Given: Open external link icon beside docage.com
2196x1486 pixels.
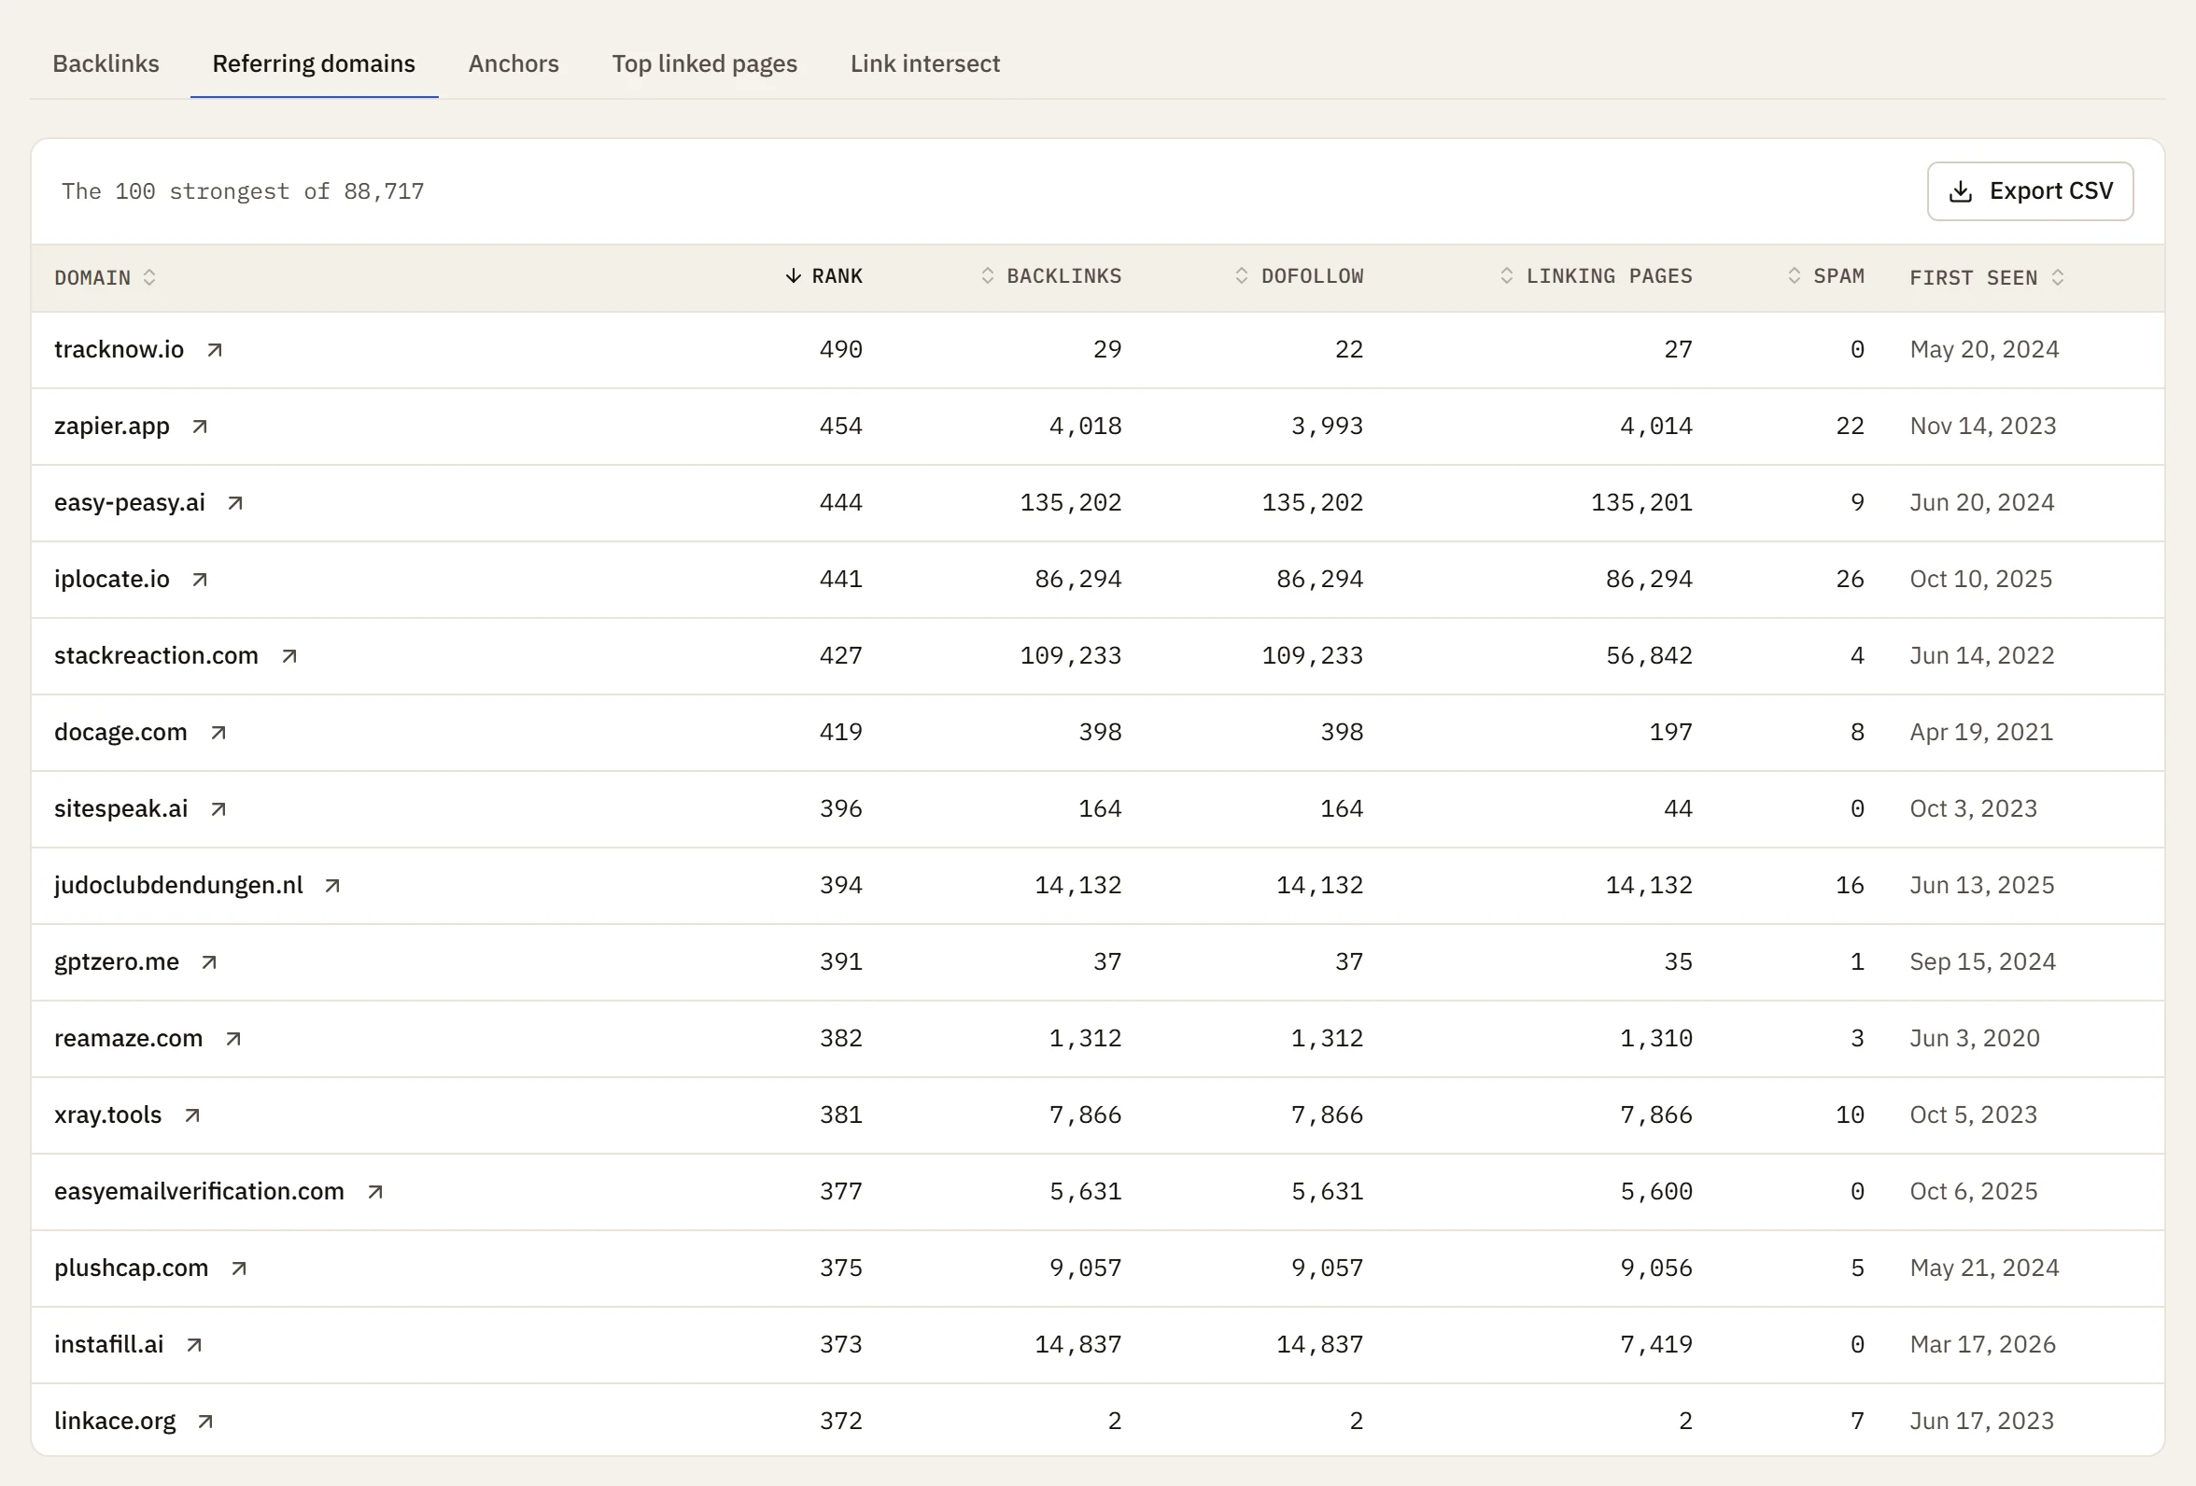Looking at the screenshot, I should click(x=218, y=732).
